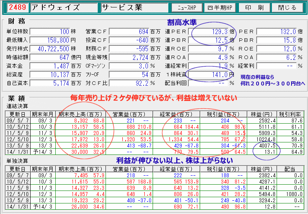Select the sector field サービス業
The height and width of the screenshot is (214, 308).
[134, 8]
